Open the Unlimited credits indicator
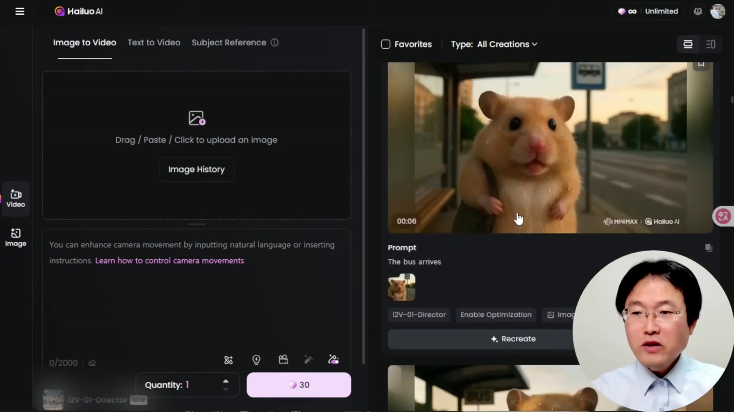The height and width of the screenshot is (412, 734). click(x=648, y=11)
